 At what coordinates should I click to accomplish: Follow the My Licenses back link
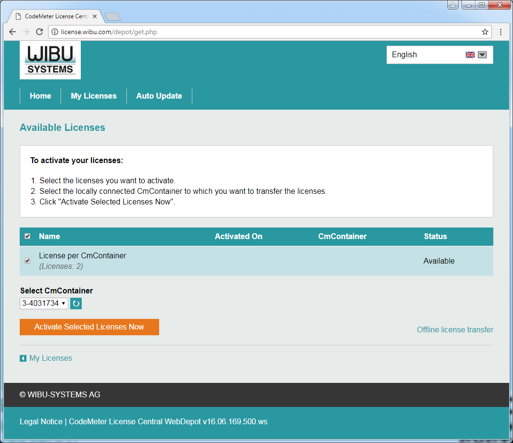[50, 358]
